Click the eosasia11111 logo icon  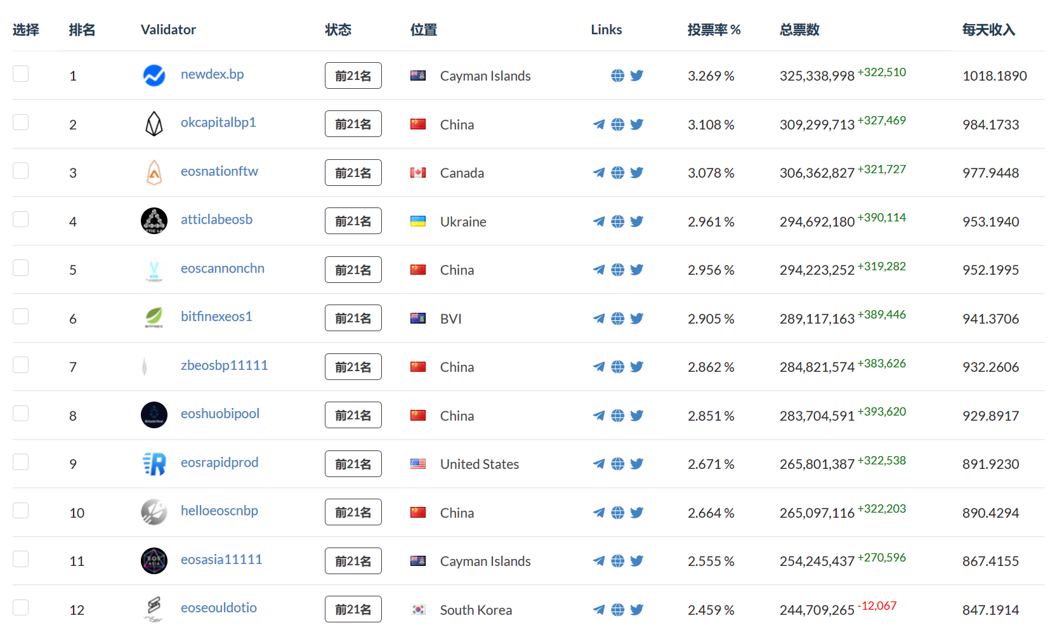coord(154,561)
